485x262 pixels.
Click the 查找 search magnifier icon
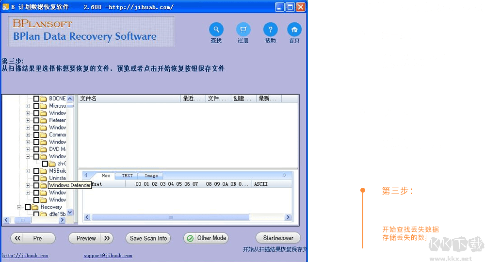[x=216, y=30]
